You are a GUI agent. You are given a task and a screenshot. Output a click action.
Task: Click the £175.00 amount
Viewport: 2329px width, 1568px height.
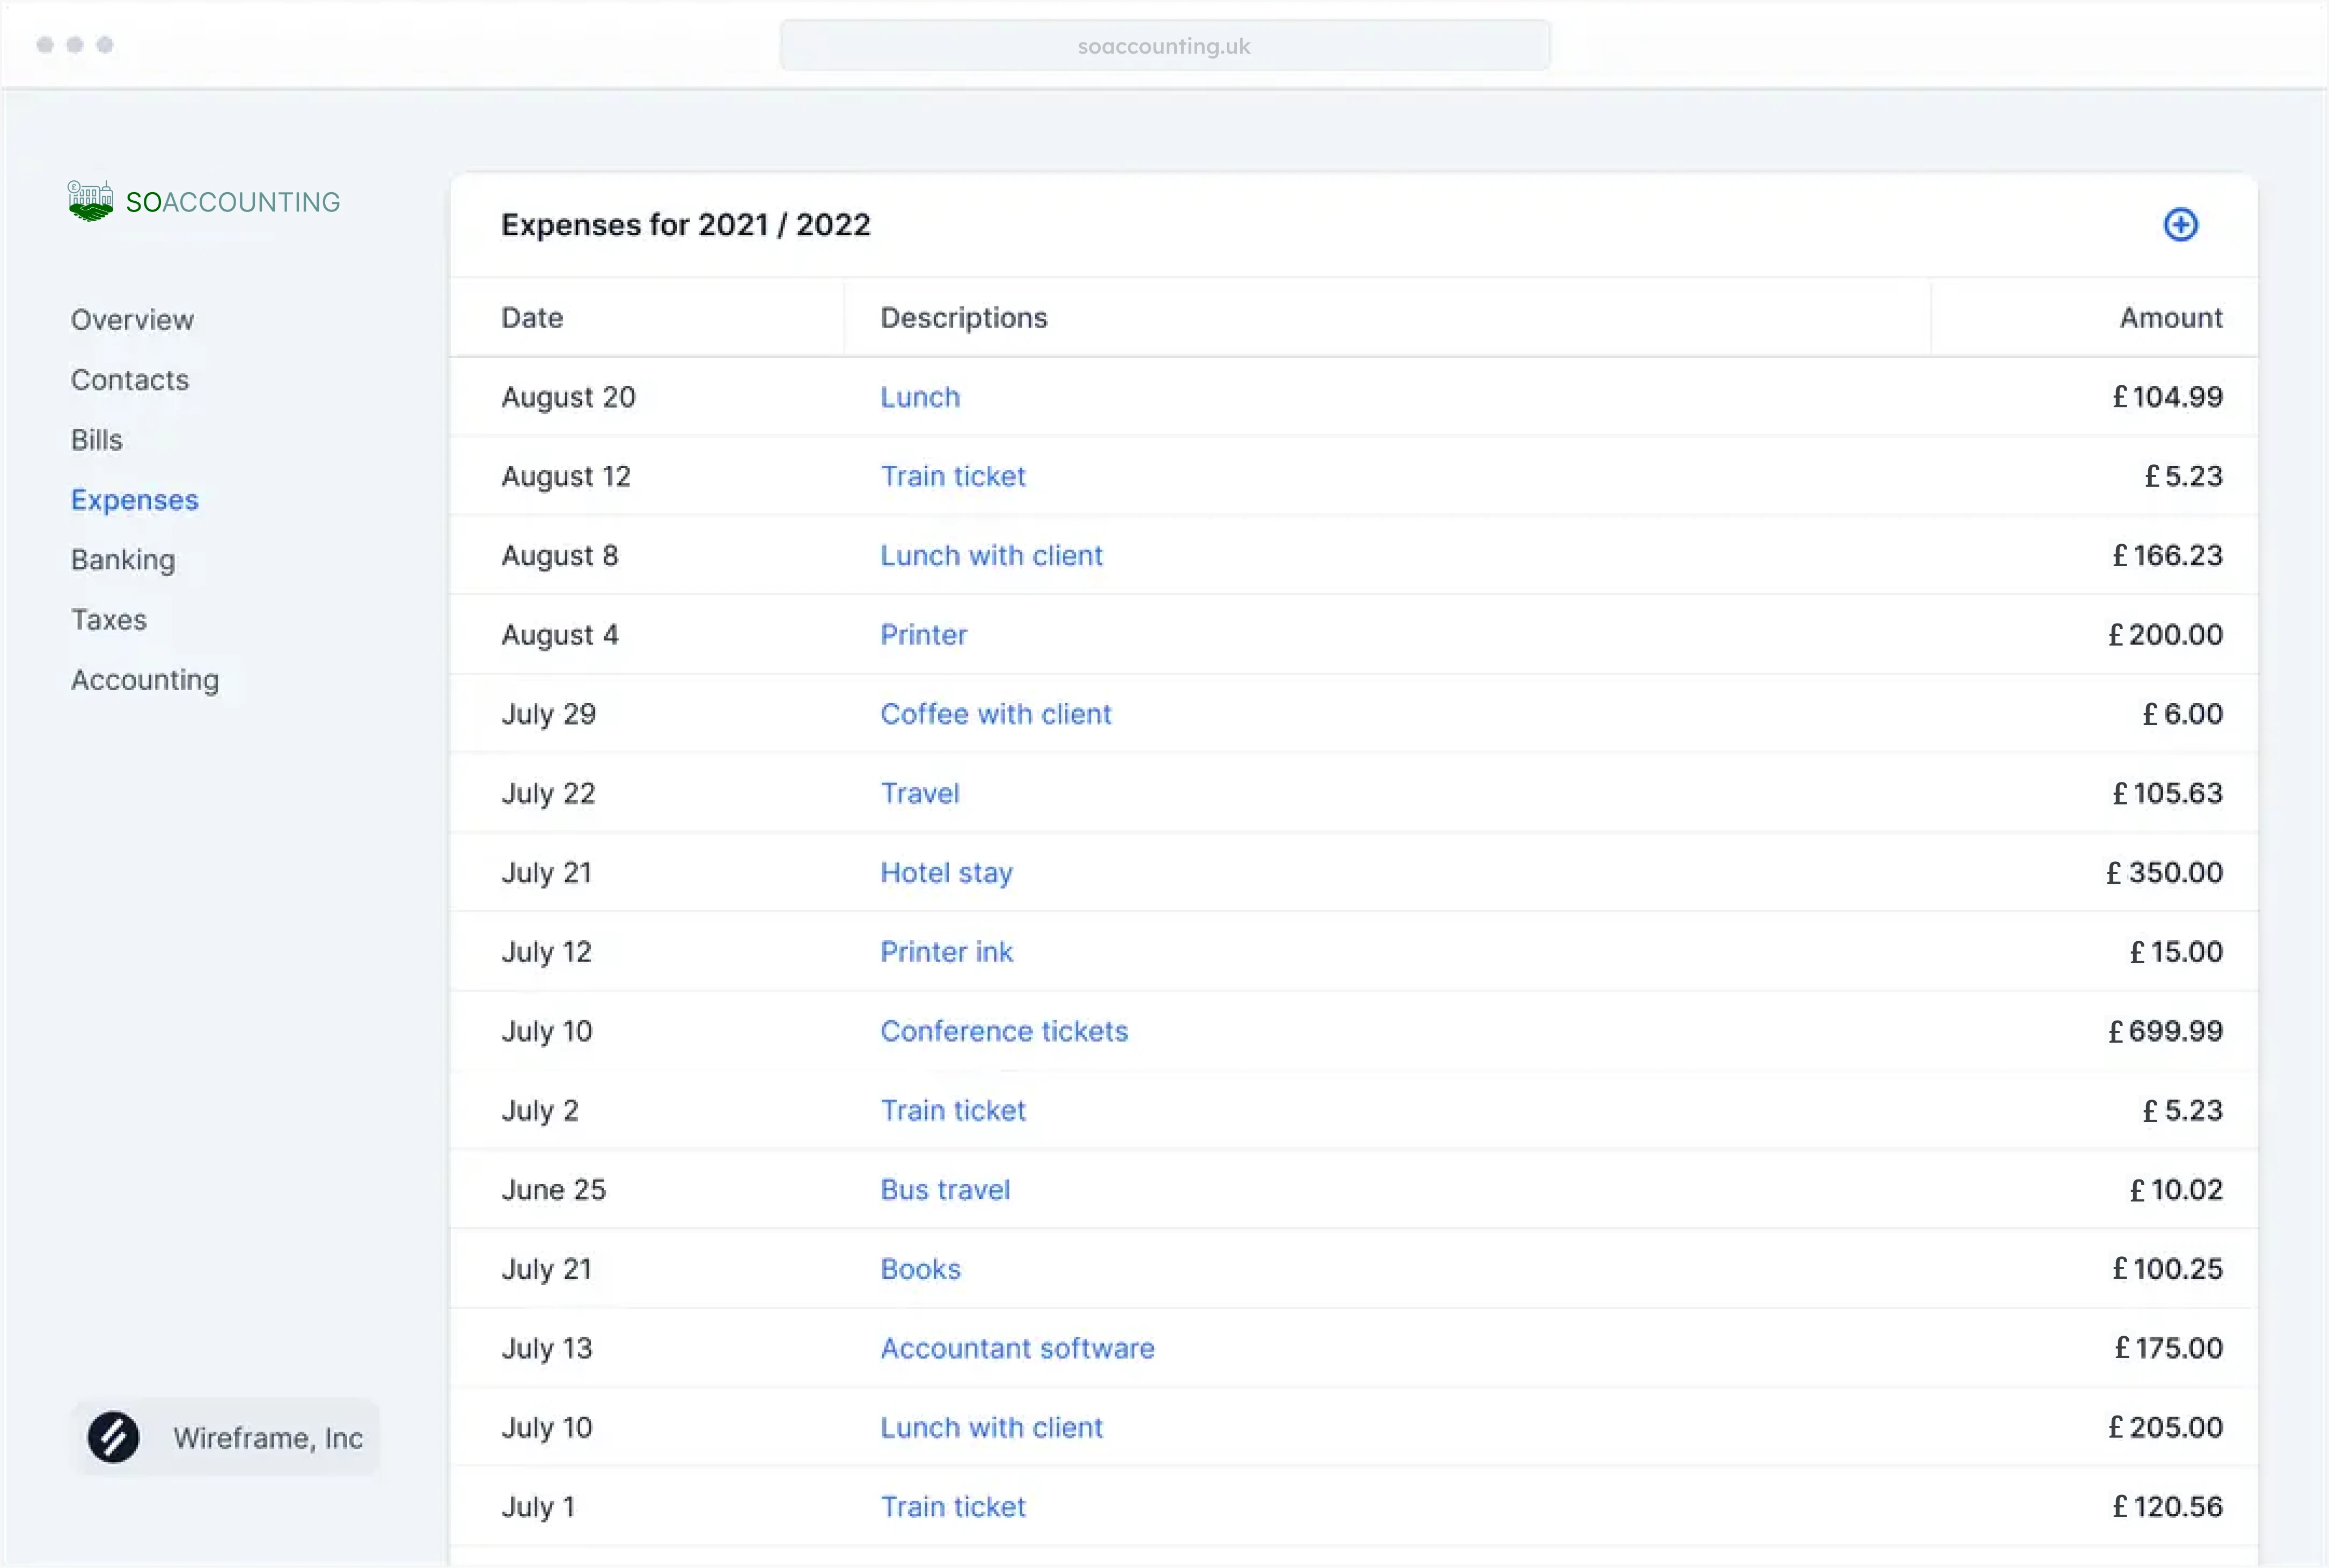(x=2168, y=1348)
